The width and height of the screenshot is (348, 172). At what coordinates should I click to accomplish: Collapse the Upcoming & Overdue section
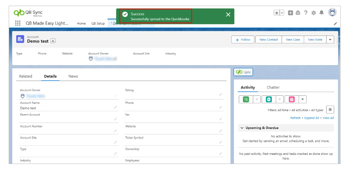[x=242, y=128]
